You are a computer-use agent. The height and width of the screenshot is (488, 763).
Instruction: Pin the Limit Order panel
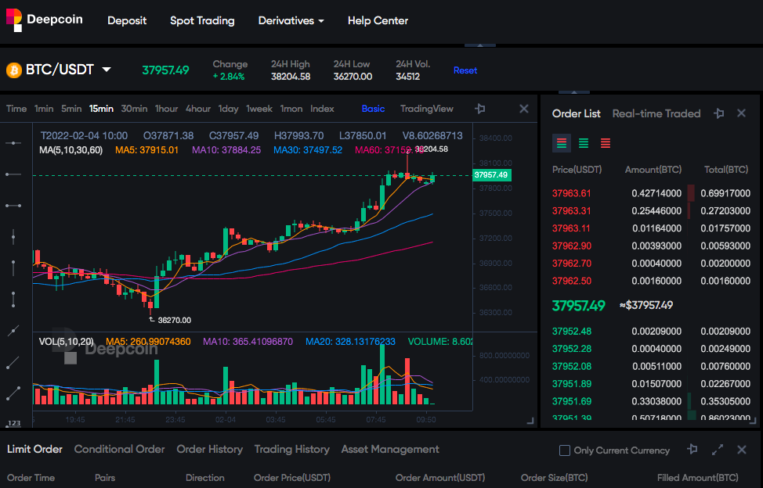[x=692, y=450]
